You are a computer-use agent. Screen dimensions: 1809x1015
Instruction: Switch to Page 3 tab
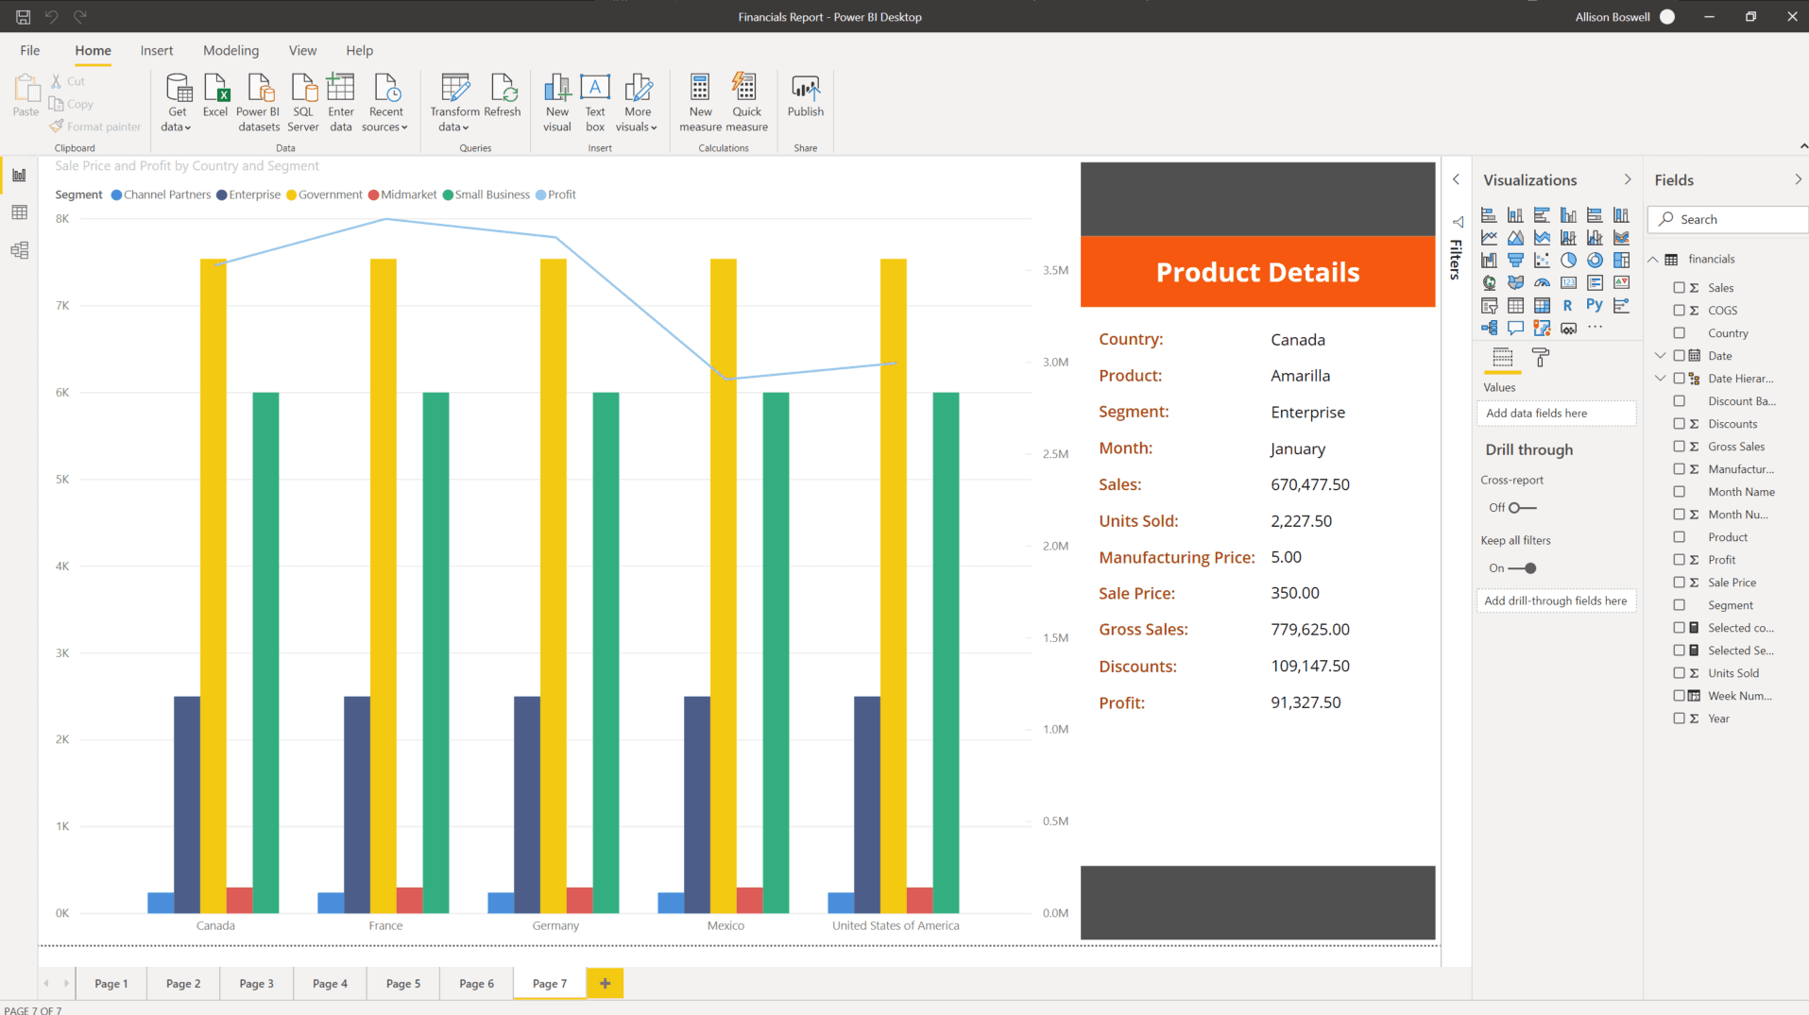point(256,984)
